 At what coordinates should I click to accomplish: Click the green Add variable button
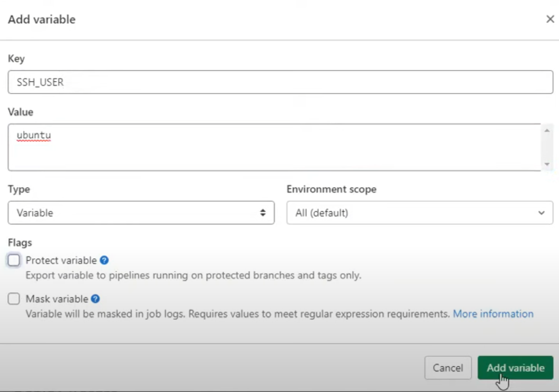pos(515,368)
